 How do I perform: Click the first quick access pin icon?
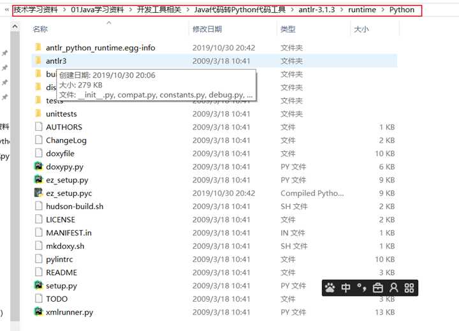[x=4, y=53]
